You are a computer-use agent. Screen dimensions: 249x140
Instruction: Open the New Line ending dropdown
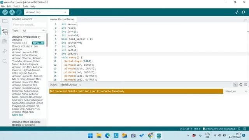(x=236, y=91)
